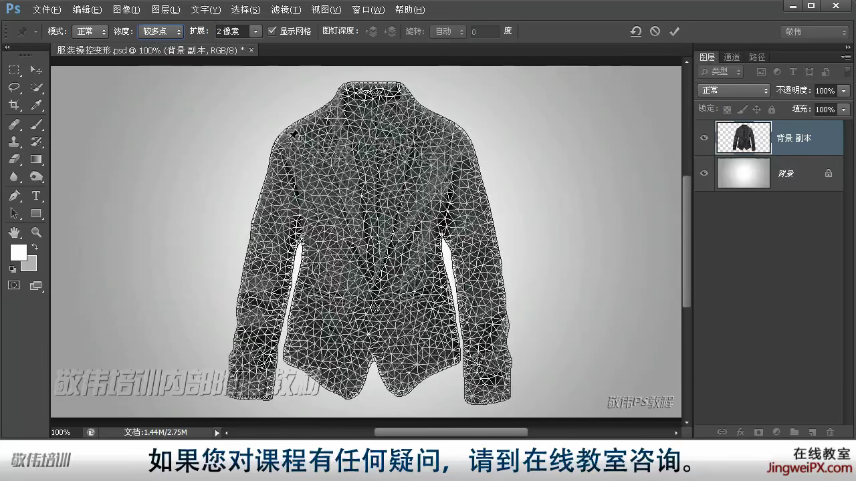
Task: Select the Healing Brush tool
Action: tap(14, 124)
